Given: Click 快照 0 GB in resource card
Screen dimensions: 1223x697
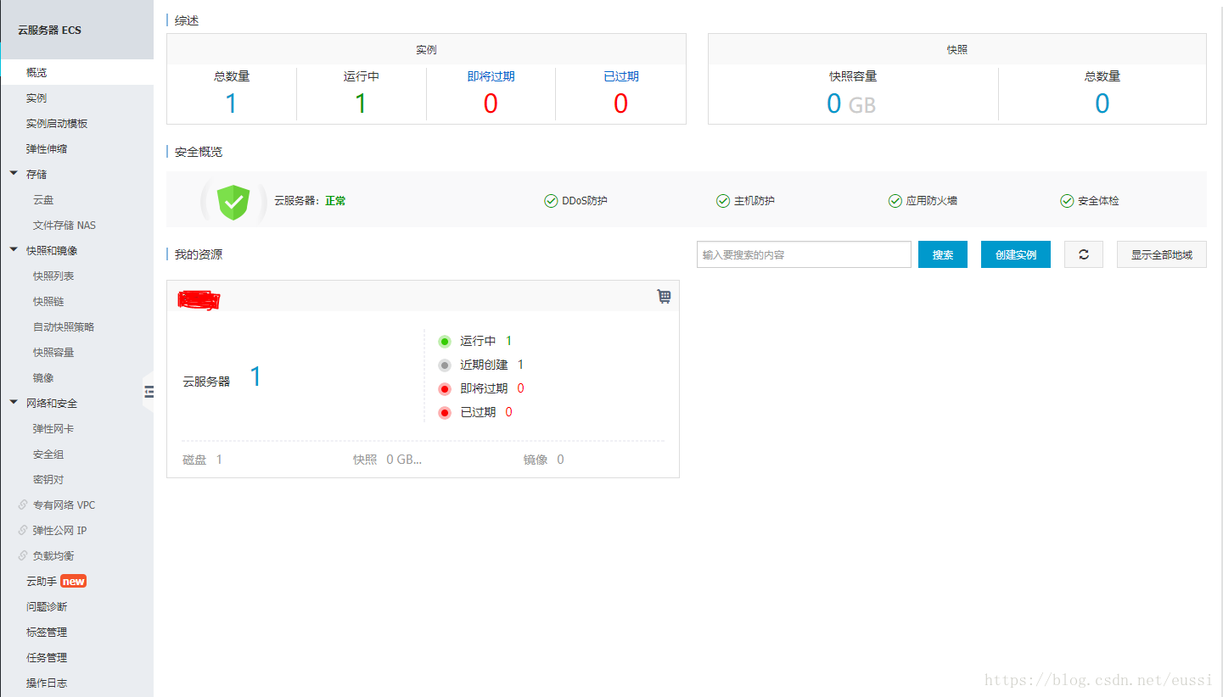Looking at the screenshot, I should [x=388, y=460].
